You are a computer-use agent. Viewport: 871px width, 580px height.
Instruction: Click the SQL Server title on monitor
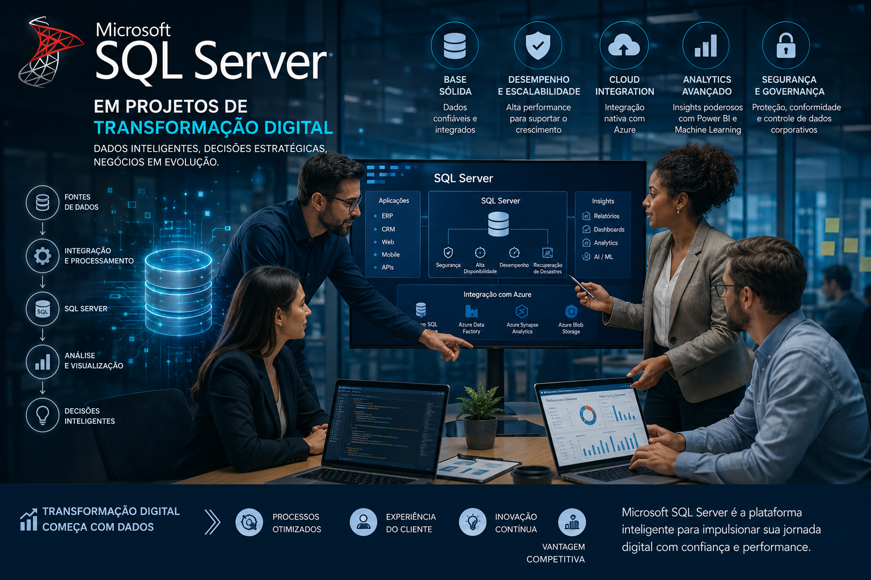pos(463,178)
